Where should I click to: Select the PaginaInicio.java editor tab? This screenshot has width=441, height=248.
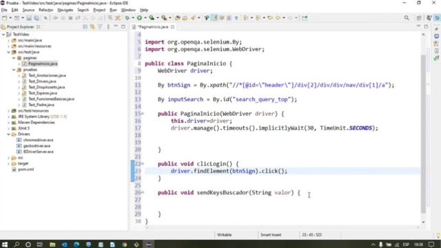153,27
